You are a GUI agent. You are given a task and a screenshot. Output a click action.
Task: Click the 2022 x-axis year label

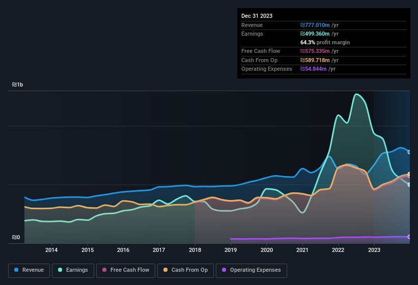338,250
